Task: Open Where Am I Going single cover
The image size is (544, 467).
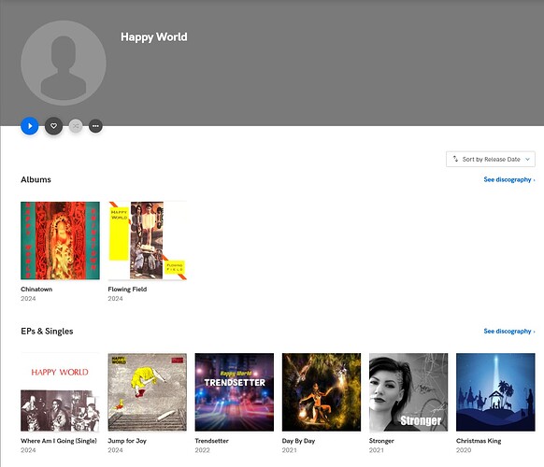Action: point(60,392)
